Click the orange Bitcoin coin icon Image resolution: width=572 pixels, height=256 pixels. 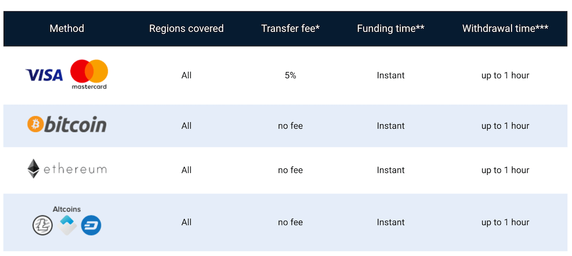click(x=35, y=125)
